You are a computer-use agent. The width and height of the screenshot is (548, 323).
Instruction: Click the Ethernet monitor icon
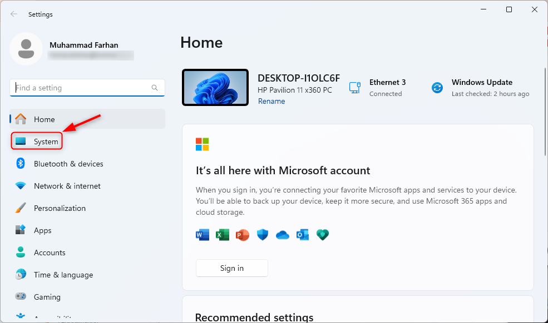pyautogui.click(x=355, y=87)
